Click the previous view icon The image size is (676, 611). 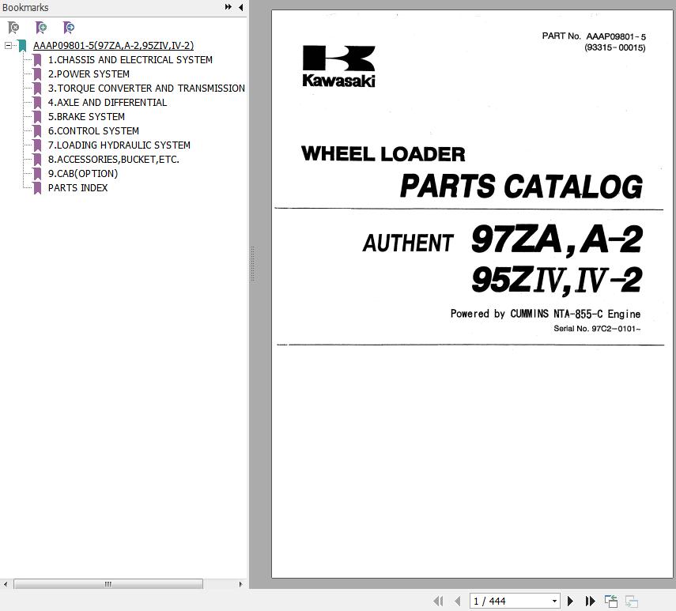611,601
